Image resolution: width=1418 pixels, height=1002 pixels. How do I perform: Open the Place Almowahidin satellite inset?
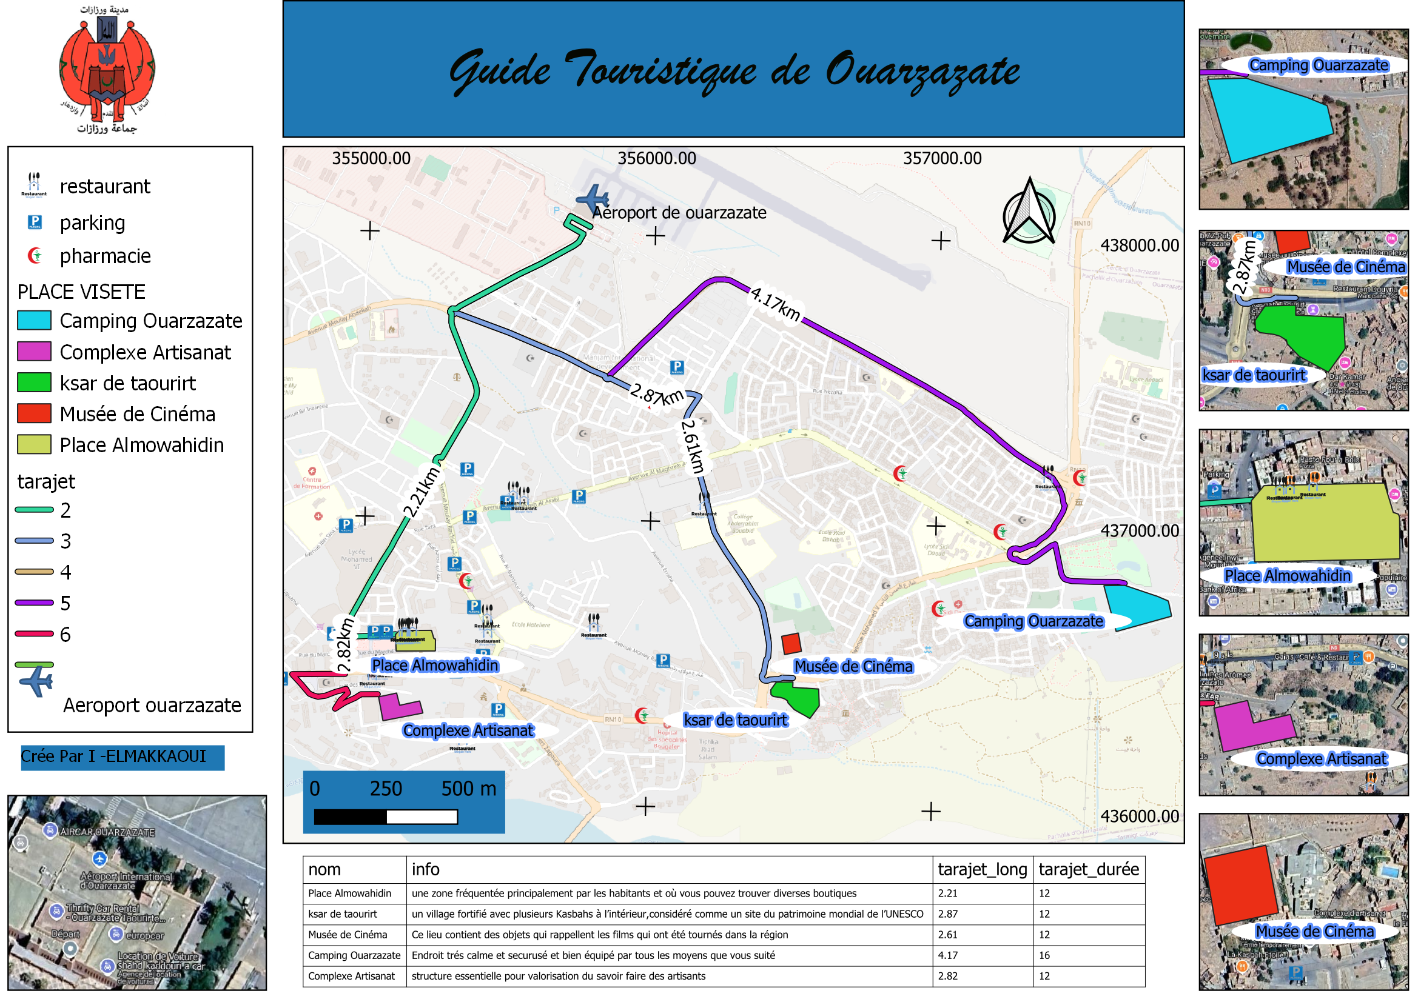pyautogui.click(x=1304, y=523)
